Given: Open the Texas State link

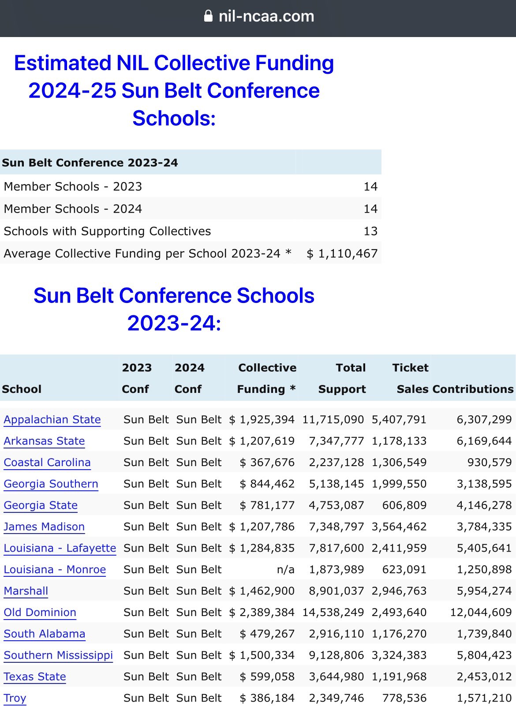Looking at the screenshot, I should (x=35, y=676).
